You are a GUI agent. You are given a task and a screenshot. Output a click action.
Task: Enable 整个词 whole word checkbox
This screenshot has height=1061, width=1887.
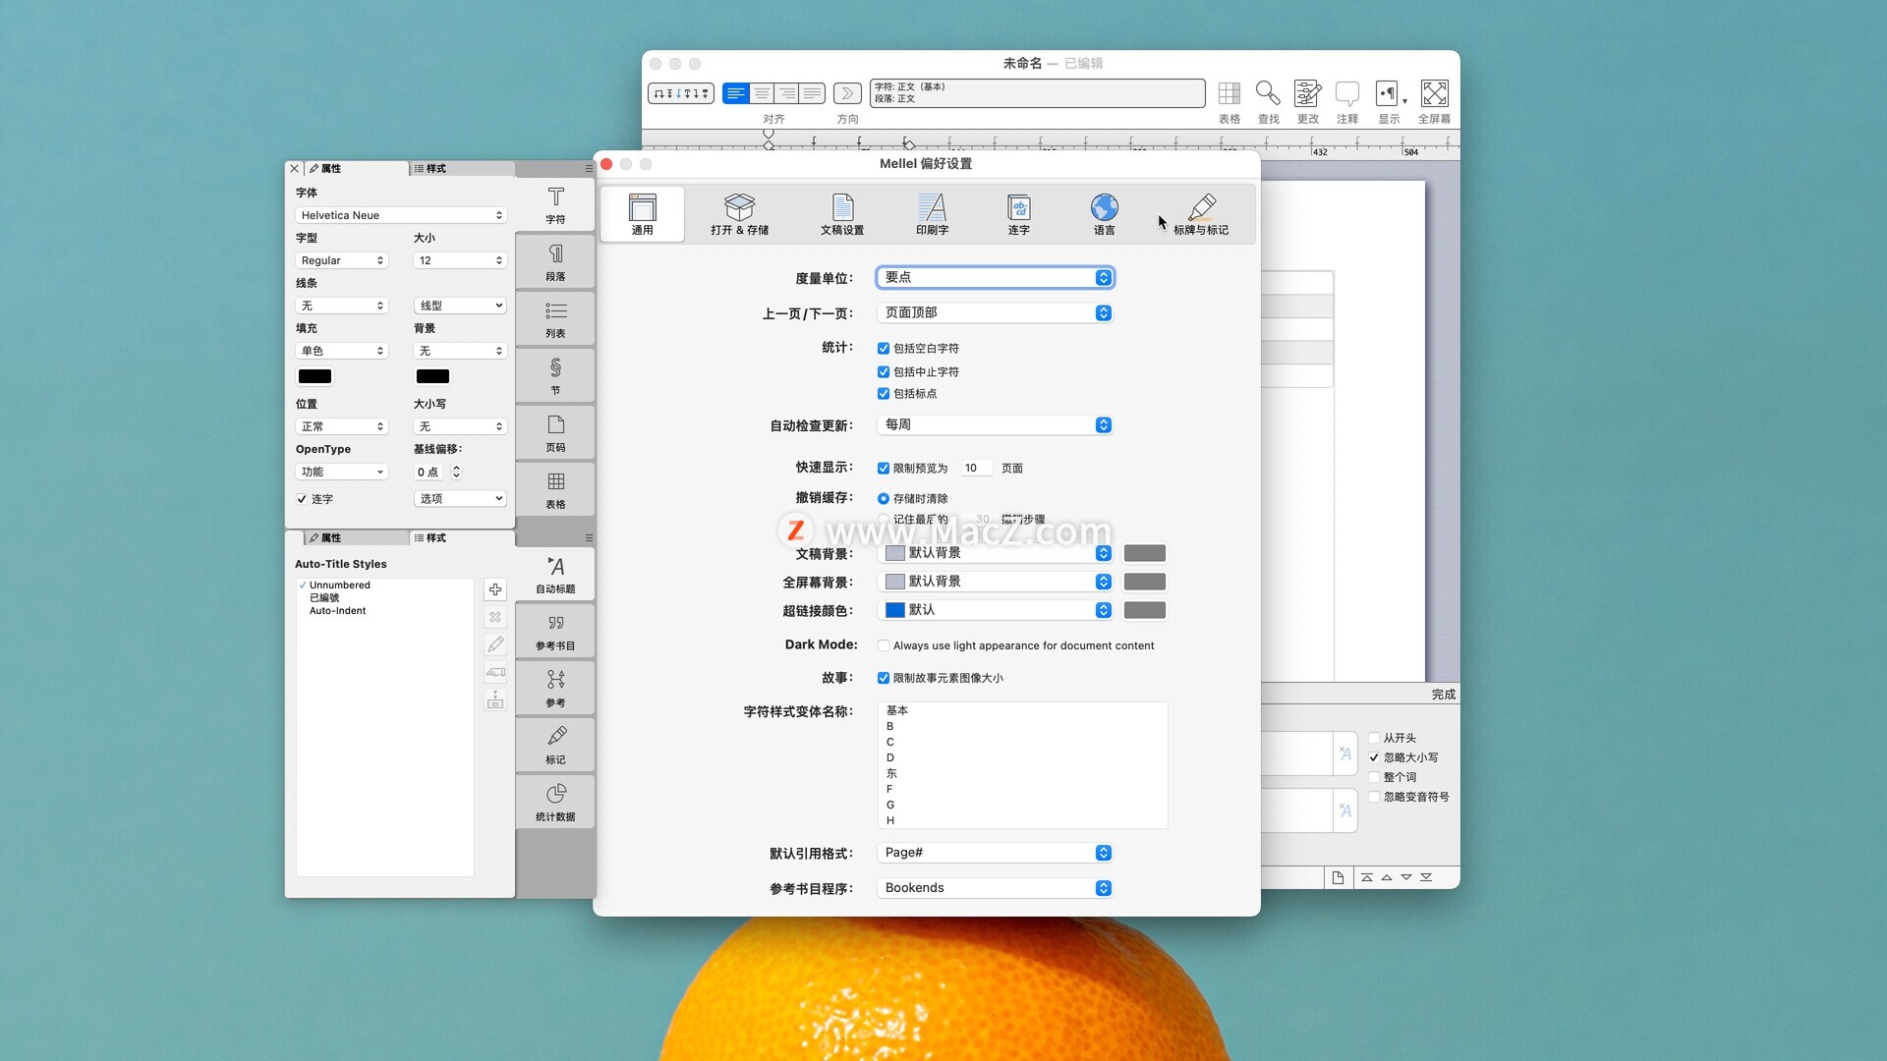[x=1374, y=777]
